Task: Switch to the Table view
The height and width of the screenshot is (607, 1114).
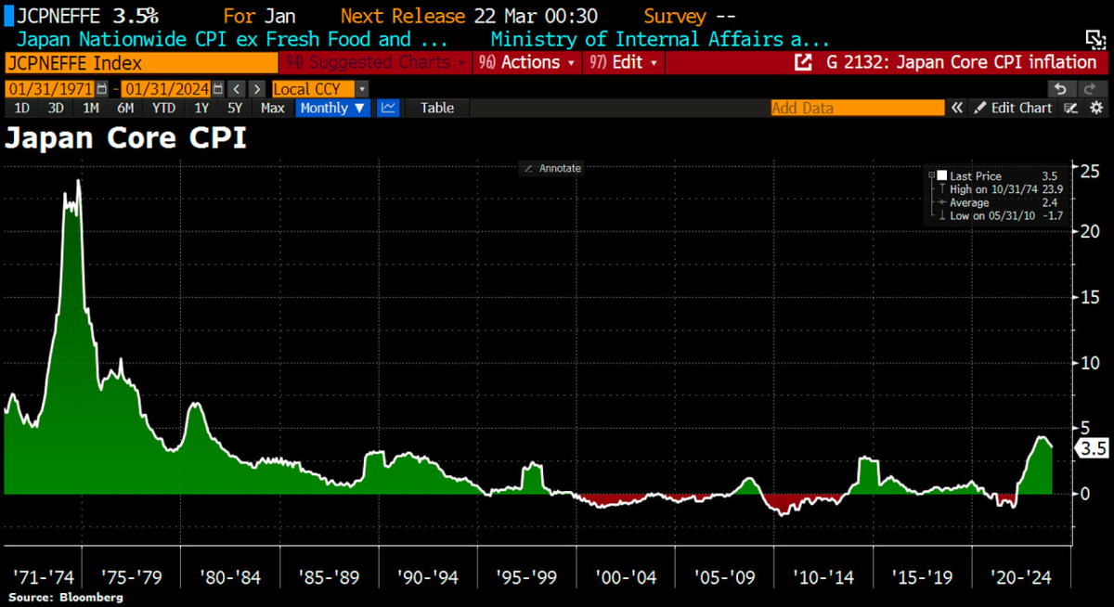Action: 437,108
